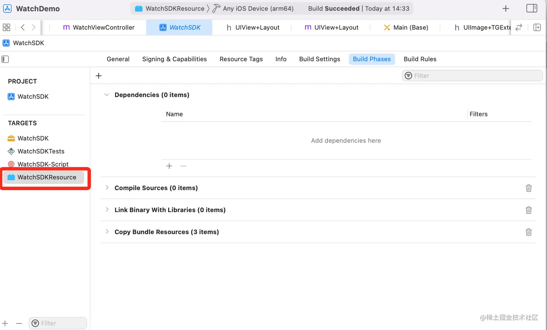Collapse the Dependencies section
The width and height of the screenshot is (547, 330).
coord(107,95)
